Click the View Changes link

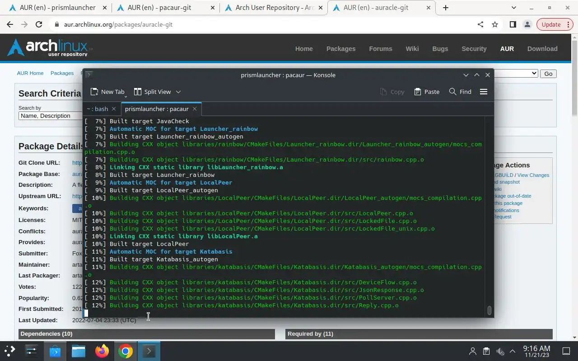click(x=533, y=175)
